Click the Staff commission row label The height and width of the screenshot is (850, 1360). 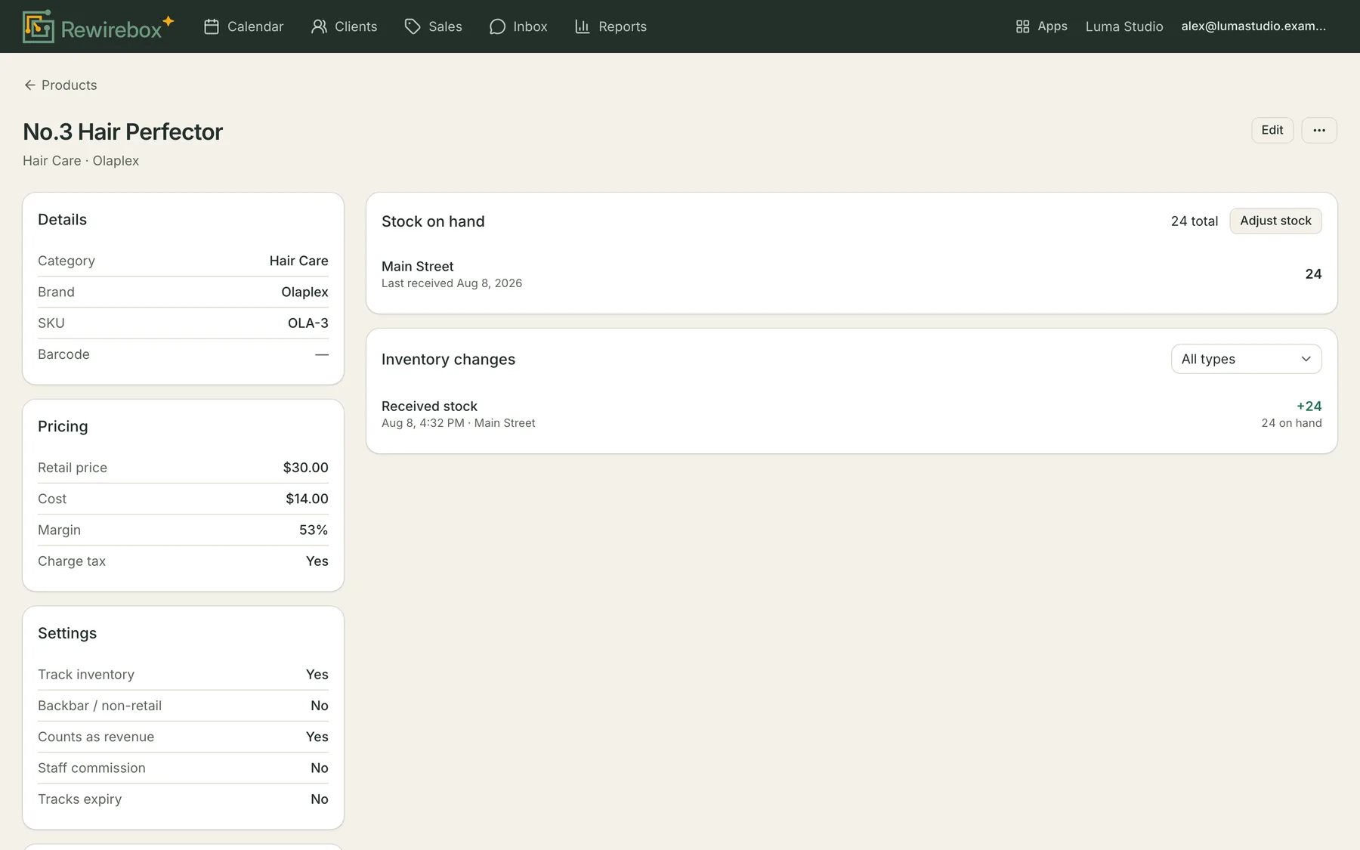click(91, 768)
